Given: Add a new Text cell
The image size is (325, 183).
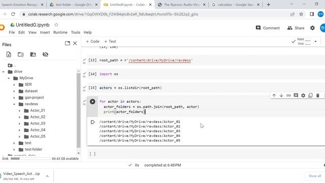Looking at the screenshot, I should pos(110,41).
